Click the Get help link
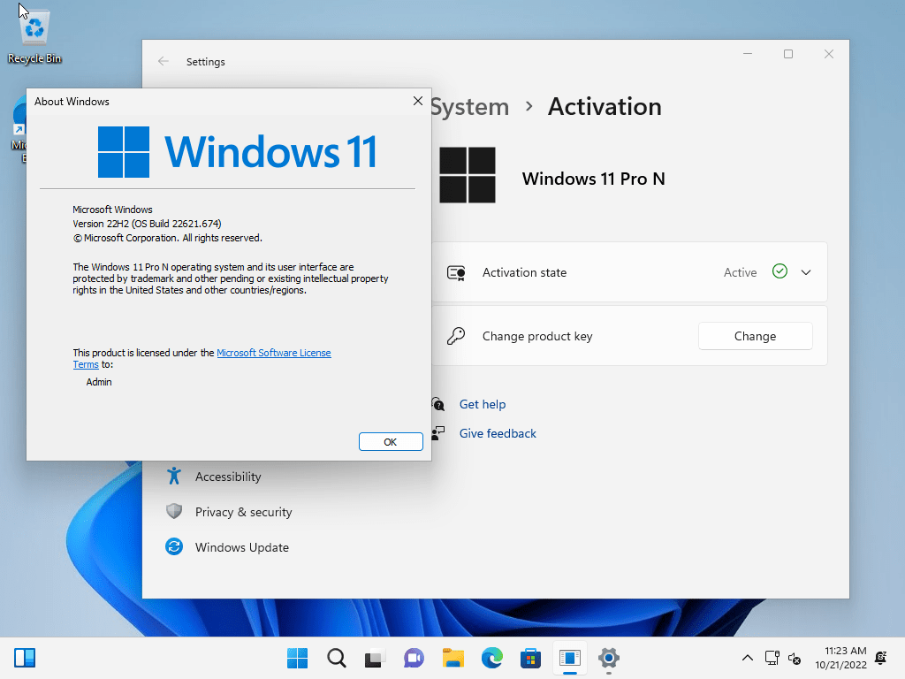The height and width of the screenshot is (679, 905). [483, 404]
